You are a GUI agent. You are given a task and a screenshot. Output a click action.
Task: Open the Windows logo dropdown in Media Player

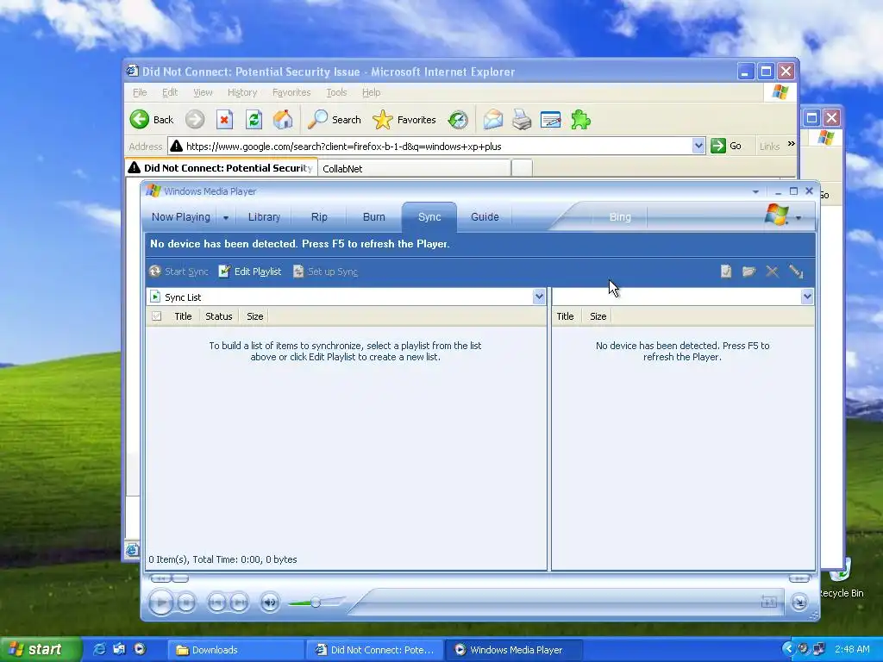(798, 218)
